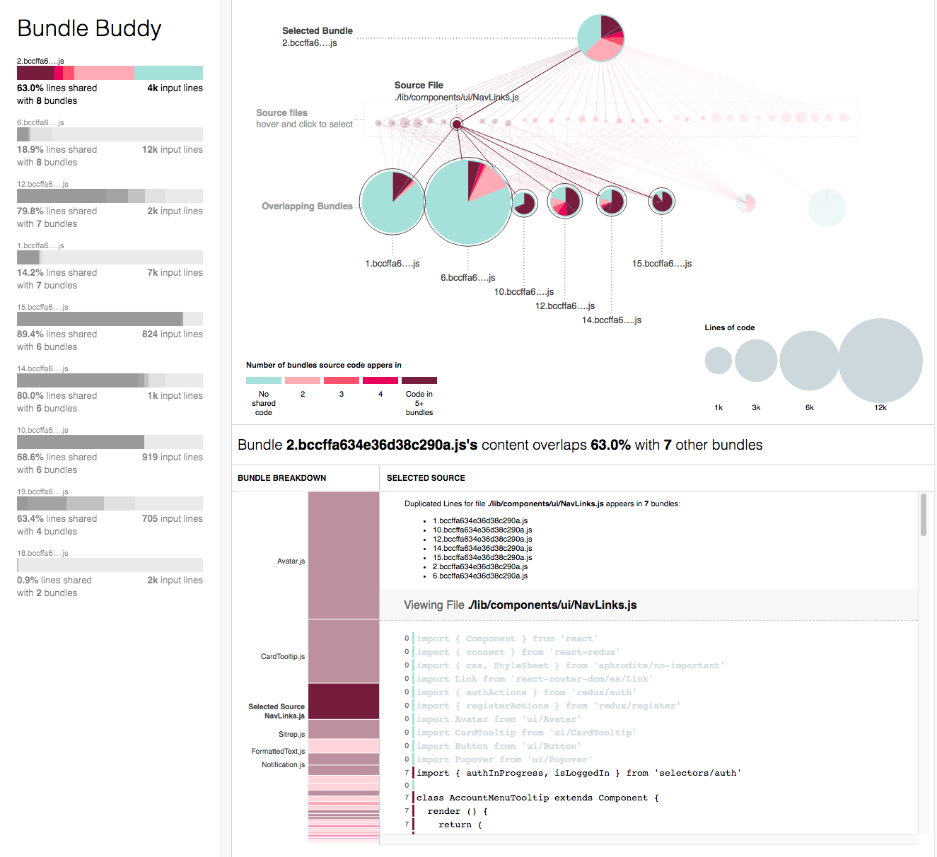Click 10.bccffa634e36d38c290a.js in duplicated list
The height and width of the screenshot is (857, 937).
(x=482, y=530)
